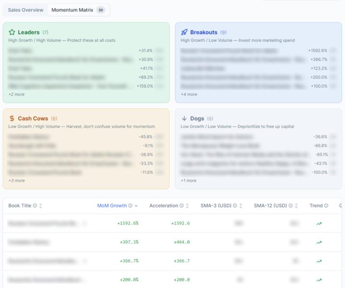Open the Acceleration info icon
This screenshot has height=288, width=345.
click(182, 206)
